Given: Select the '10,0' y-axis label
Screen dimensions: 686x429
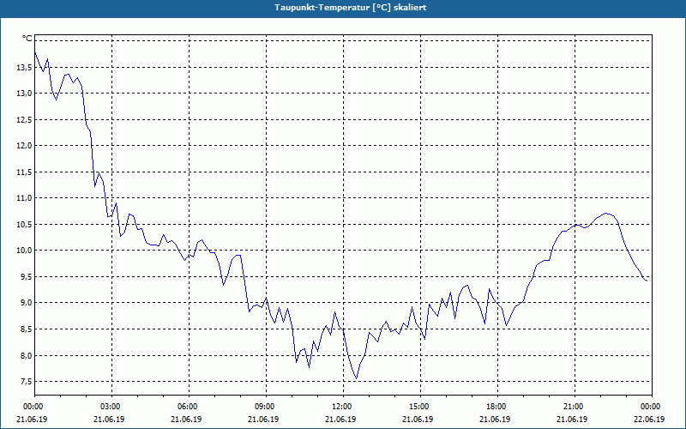Looking at the screenshot, I should point(24,251).
